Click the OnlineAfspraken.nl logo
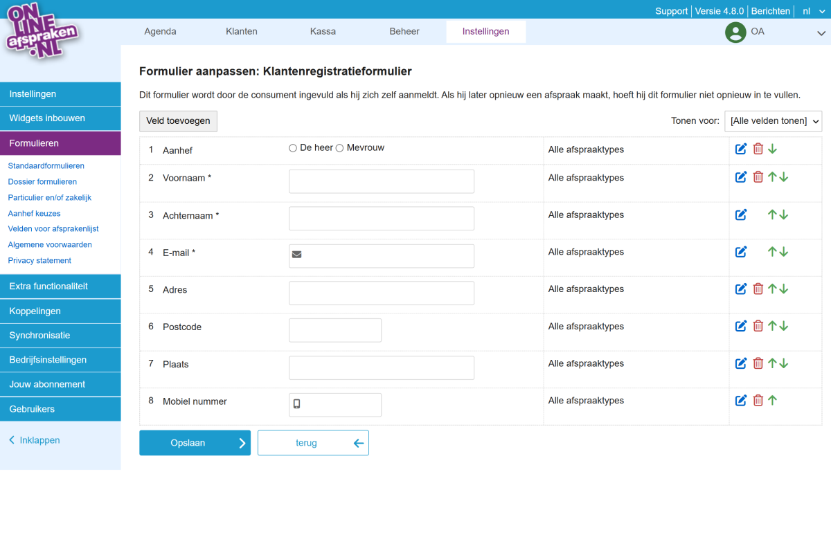This screenshot has width=831, height=537. tap(42, 30)
